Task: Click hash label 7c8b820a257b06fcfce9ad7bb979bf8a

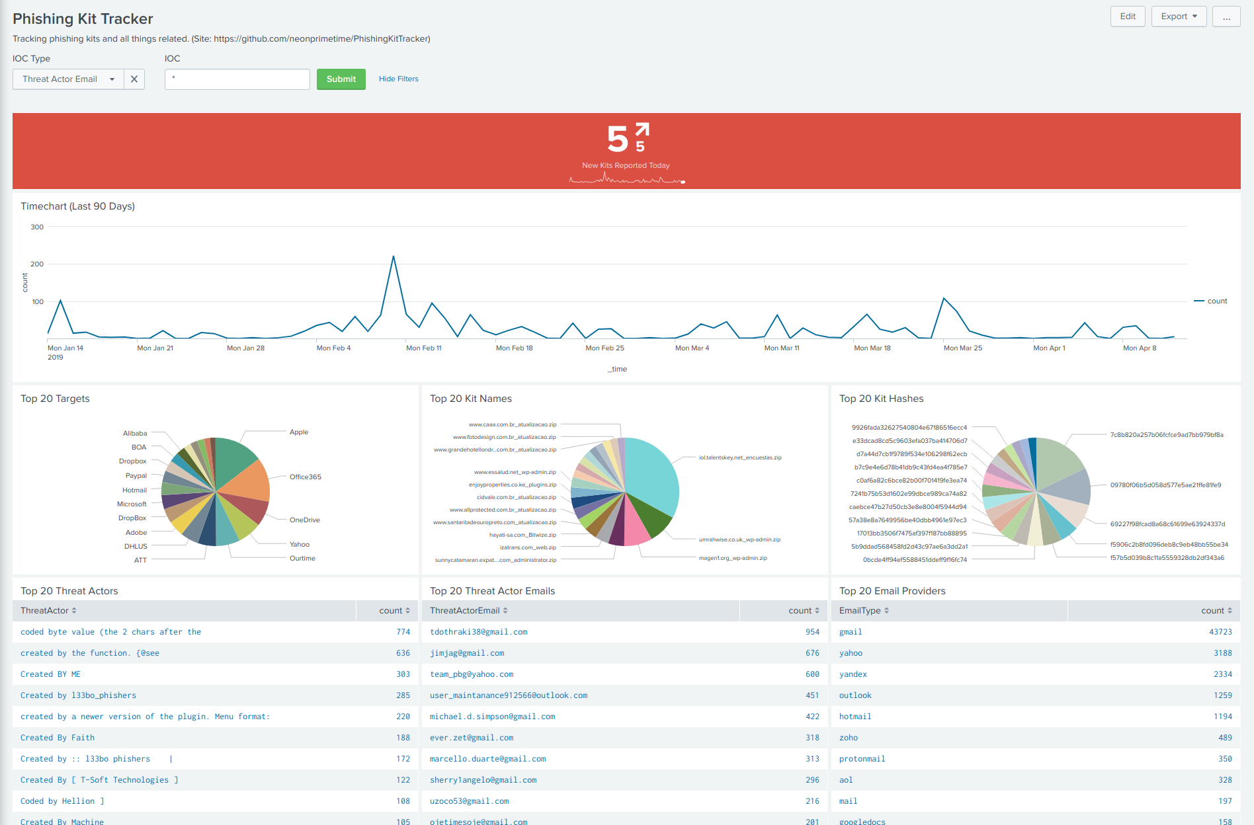Action: click(1167, 435)
